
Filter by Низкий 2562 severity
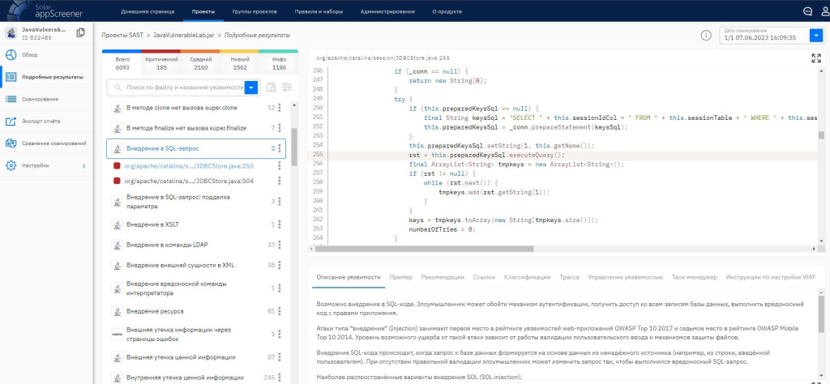click(240, 63)
